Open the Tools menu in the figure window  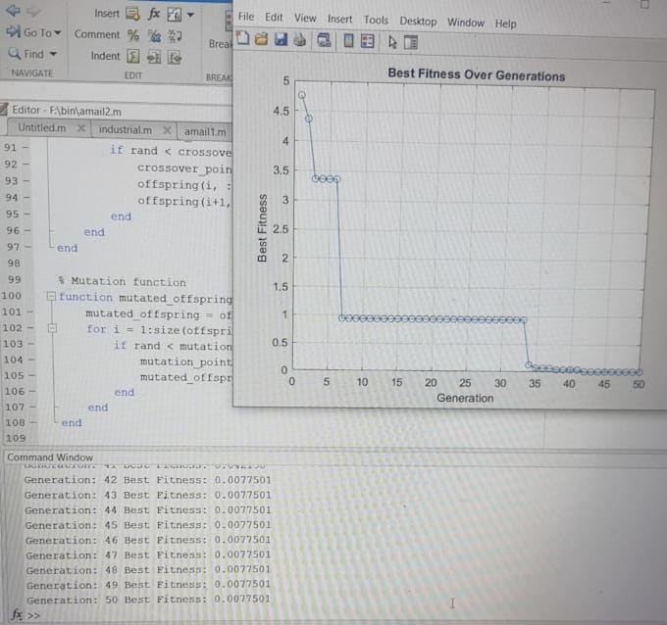point(376,20)
